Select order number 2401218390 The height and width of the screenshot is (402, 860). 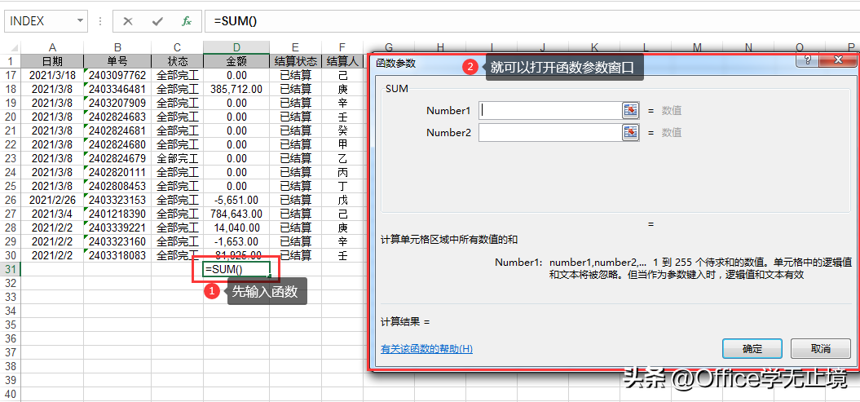117,214
